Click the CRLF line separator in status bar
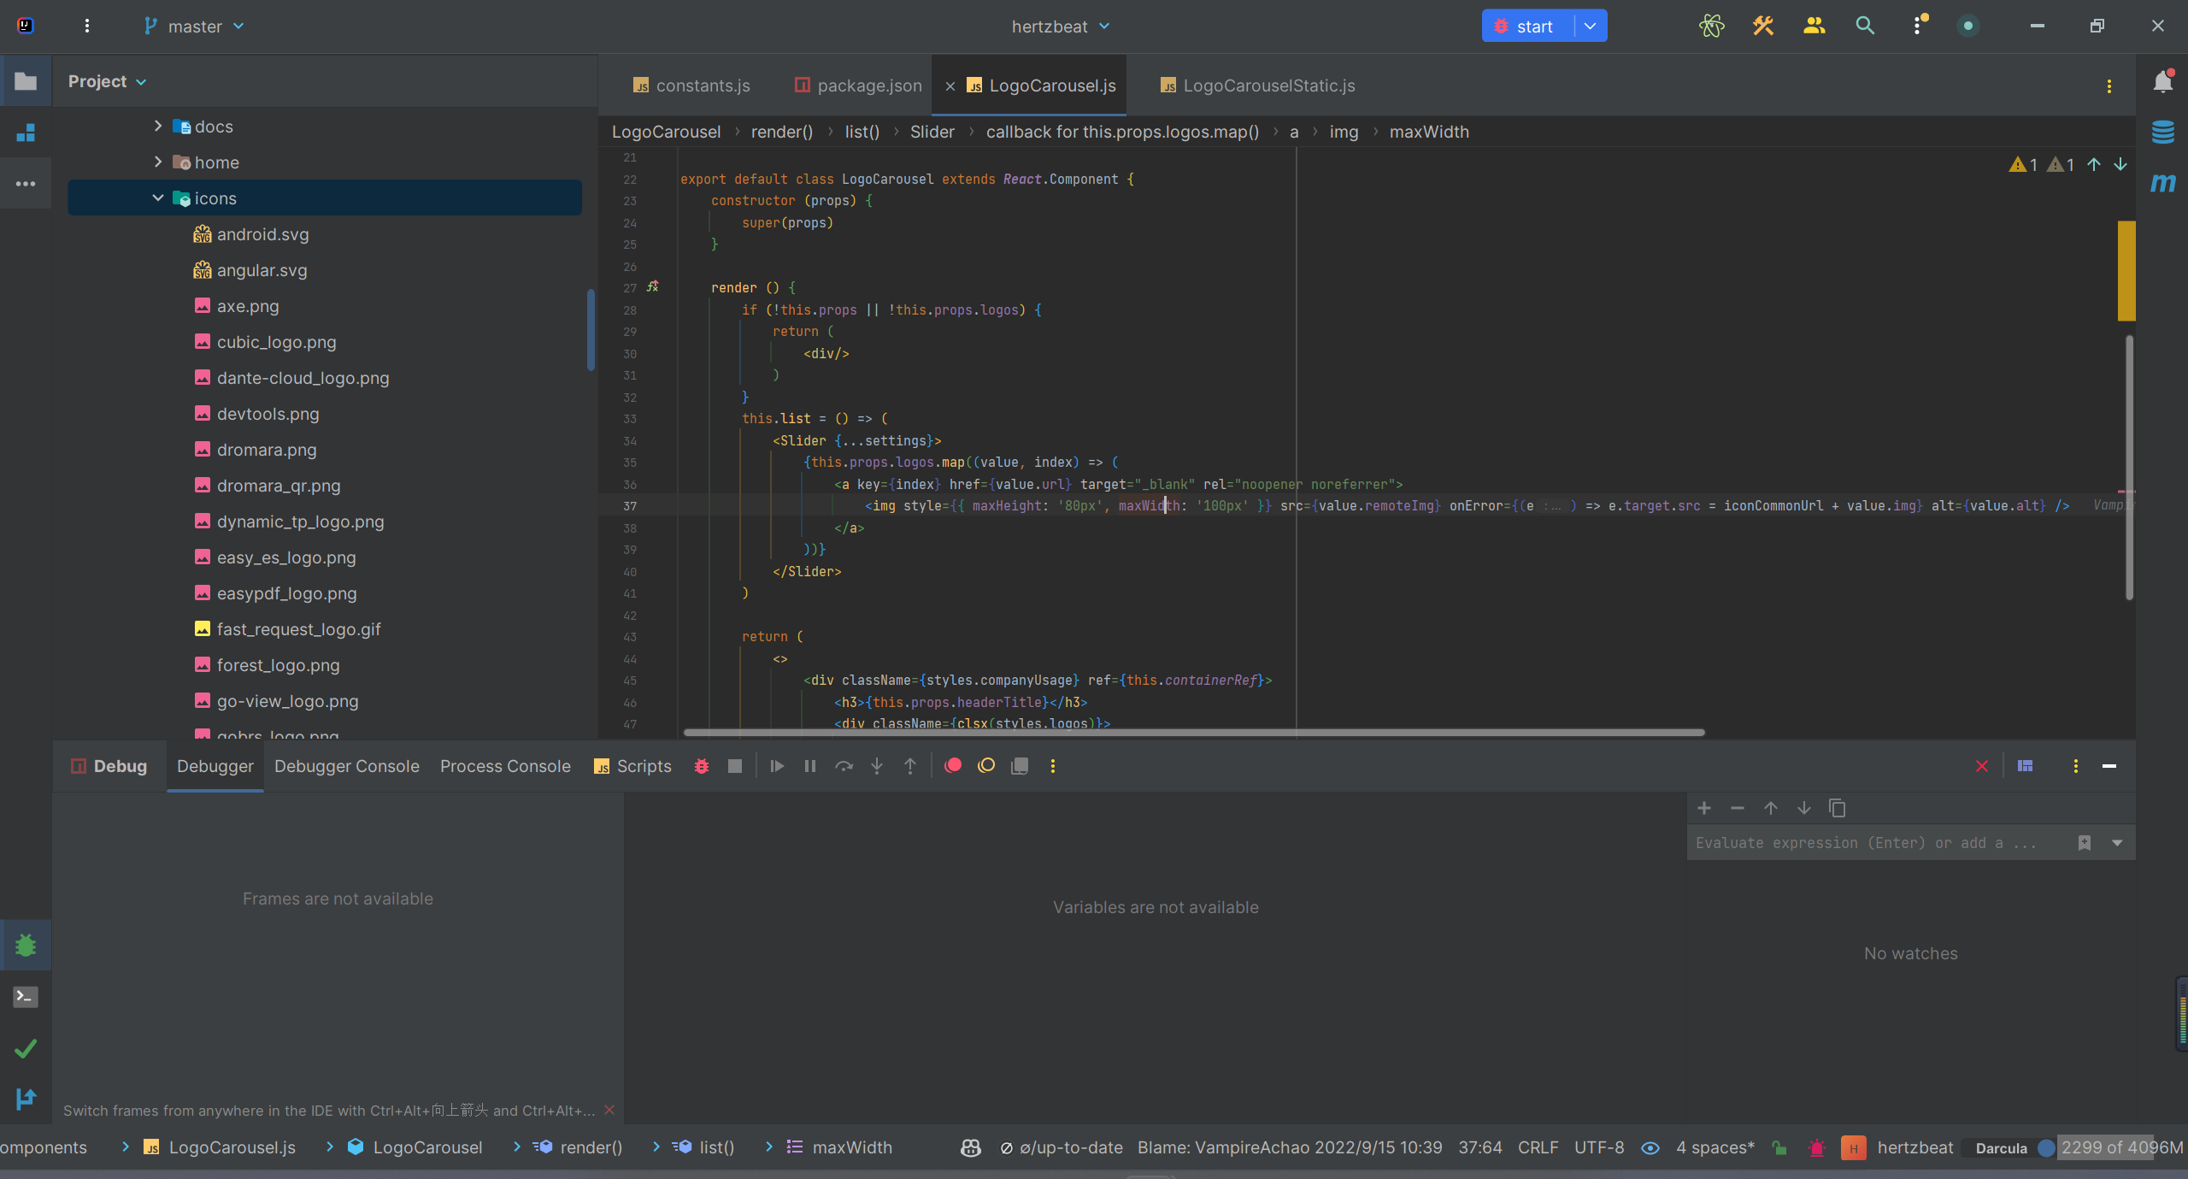Image resolution: width=2188 pixels, height=1179 pixels. click(x=1538, y=1148)
